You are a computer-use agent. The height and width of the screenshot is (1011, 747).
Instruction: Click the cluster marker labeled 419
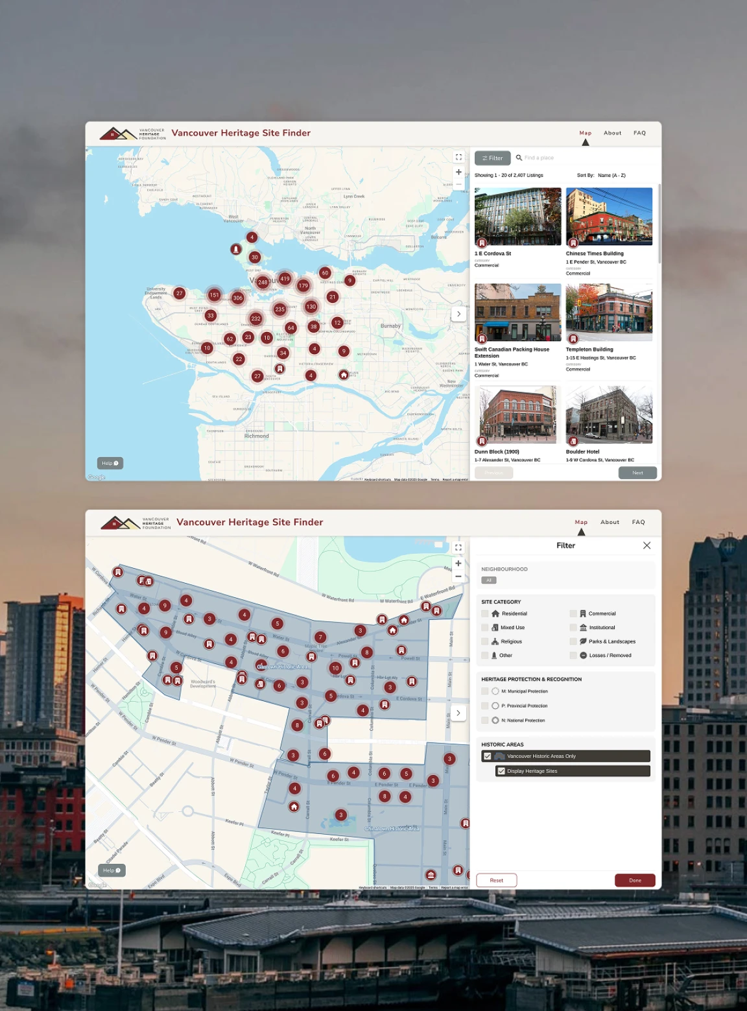click(x=285, y=279)
